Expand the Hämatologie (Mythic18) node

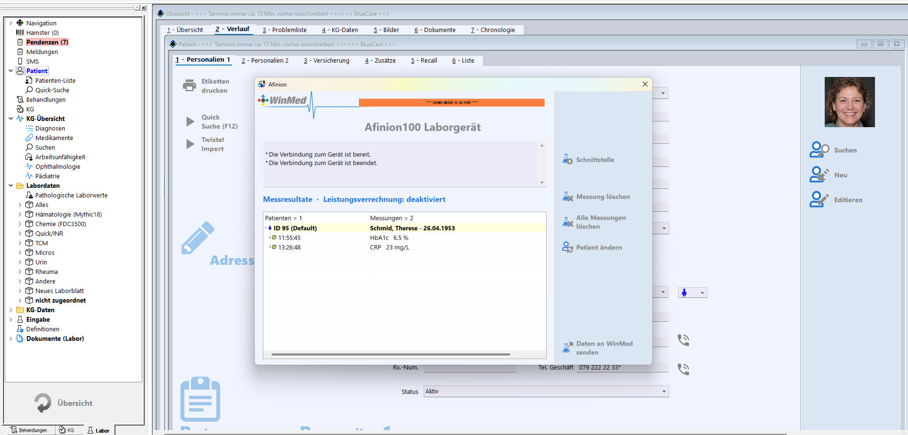pyautogui.click(x=20, y=214)
